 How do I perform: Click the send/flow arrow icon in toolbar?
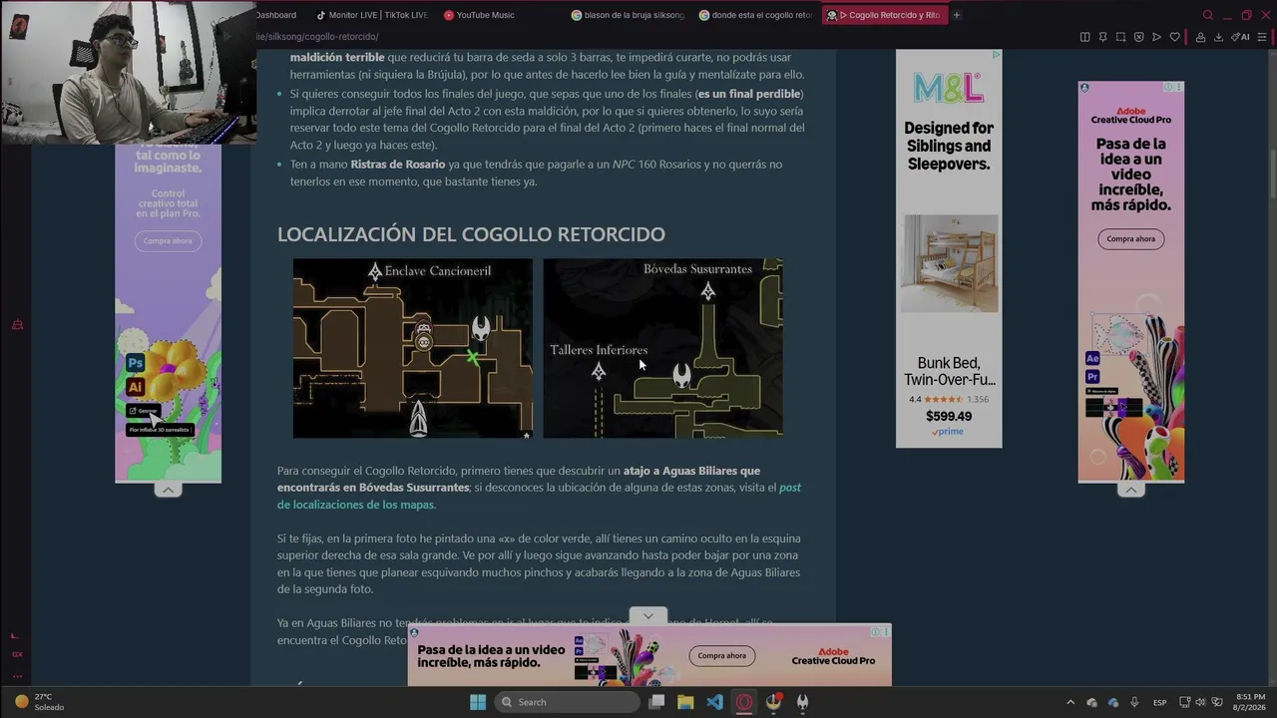point(1156,37)
